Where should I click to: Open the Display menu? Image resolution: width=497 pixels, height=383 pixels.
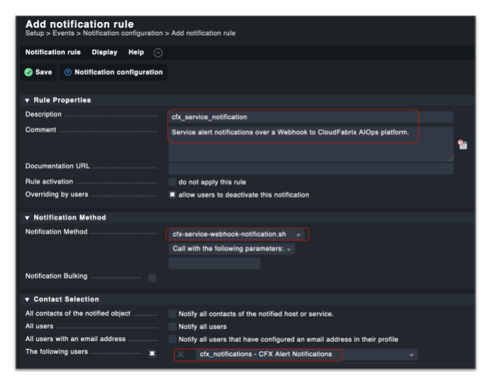point(104,52)
